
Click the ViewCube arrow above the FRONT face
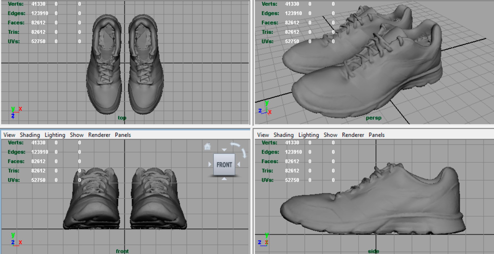224,150
